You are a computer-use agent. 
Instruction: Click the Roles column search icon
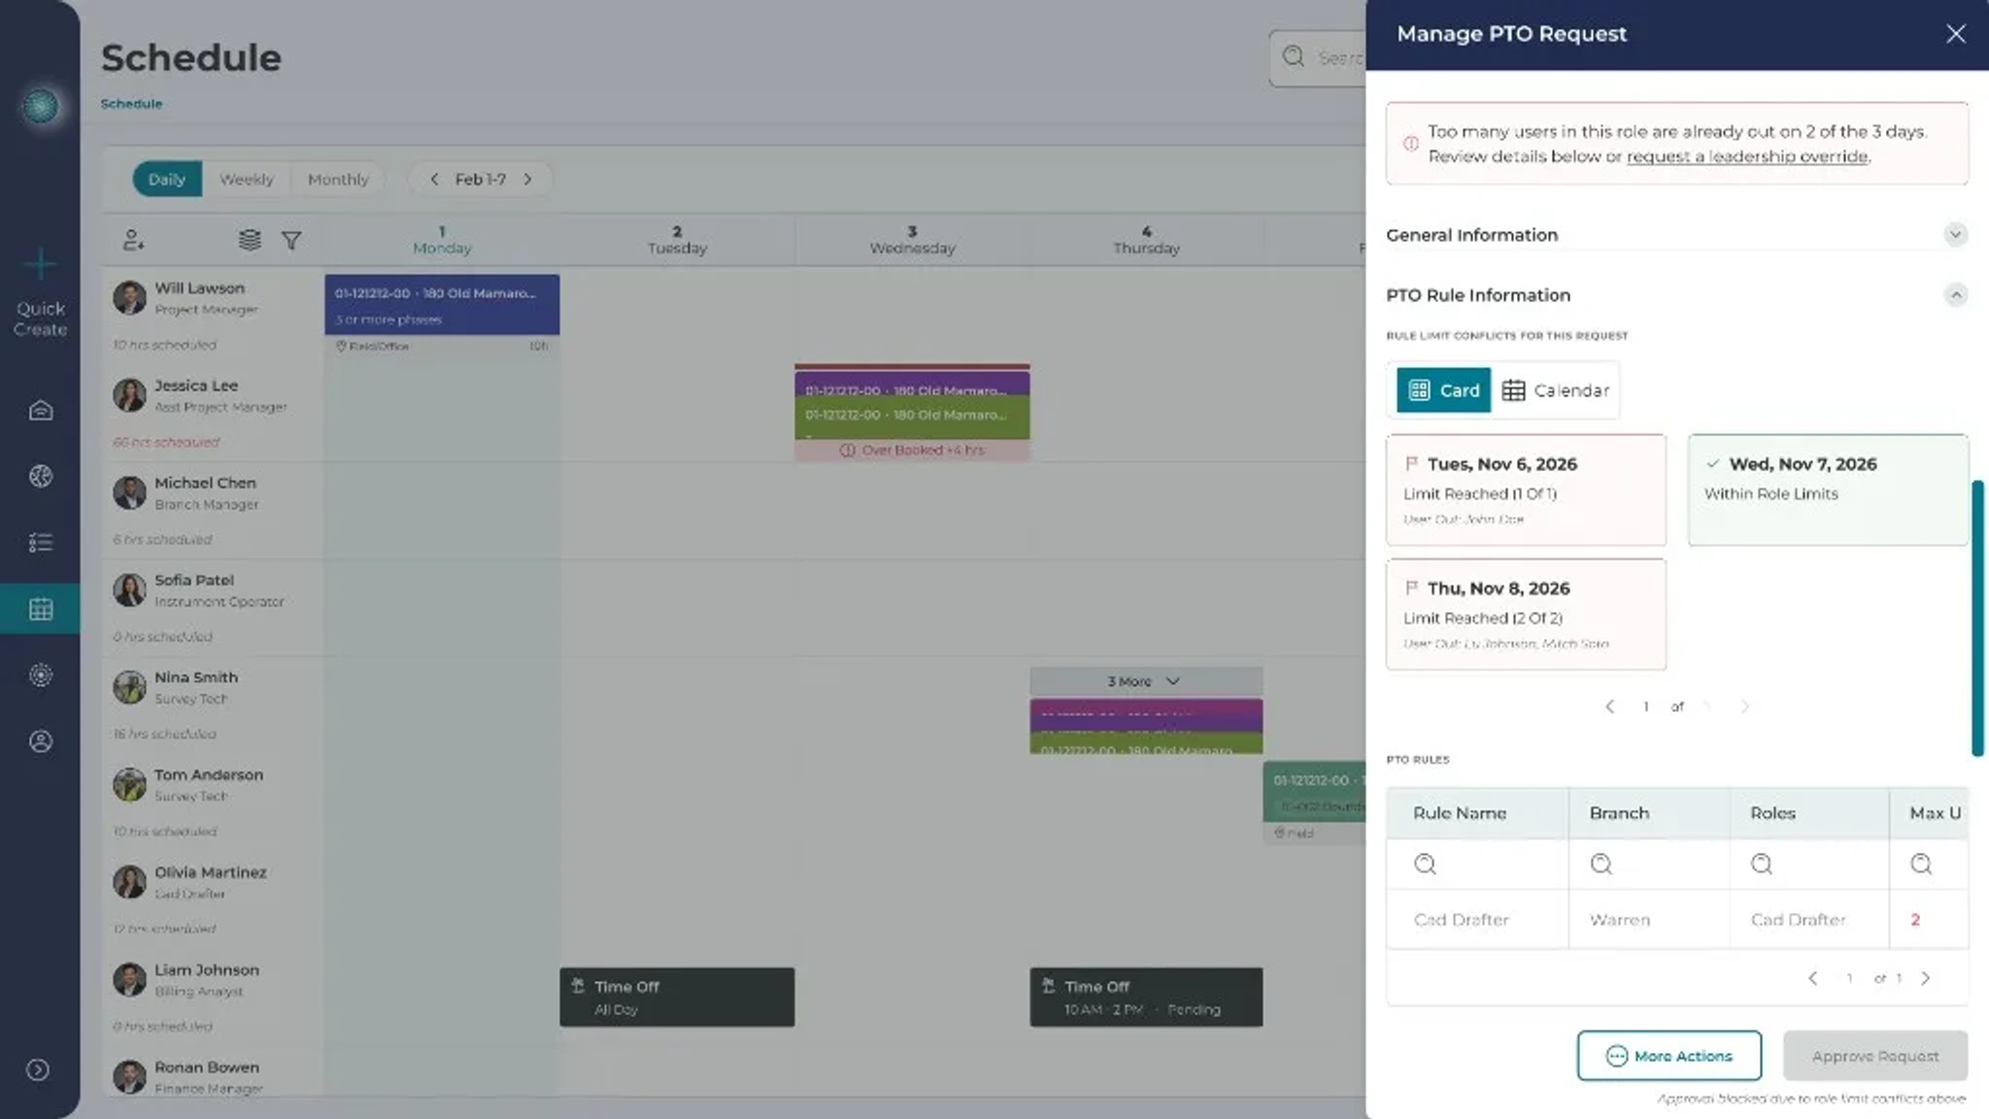[1761, 864]
